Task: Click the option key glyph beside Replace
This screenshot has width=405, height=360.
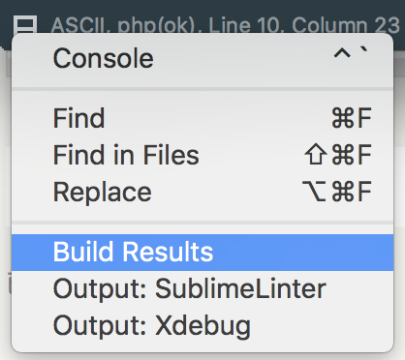Action: coord(314,192)
